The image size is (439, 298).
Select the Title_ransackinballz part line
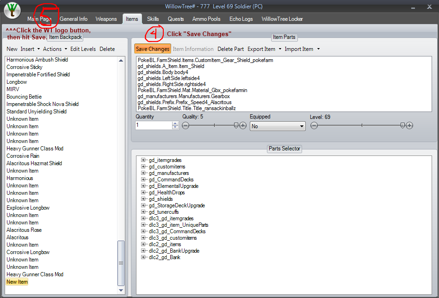click(x=187, y=108)
